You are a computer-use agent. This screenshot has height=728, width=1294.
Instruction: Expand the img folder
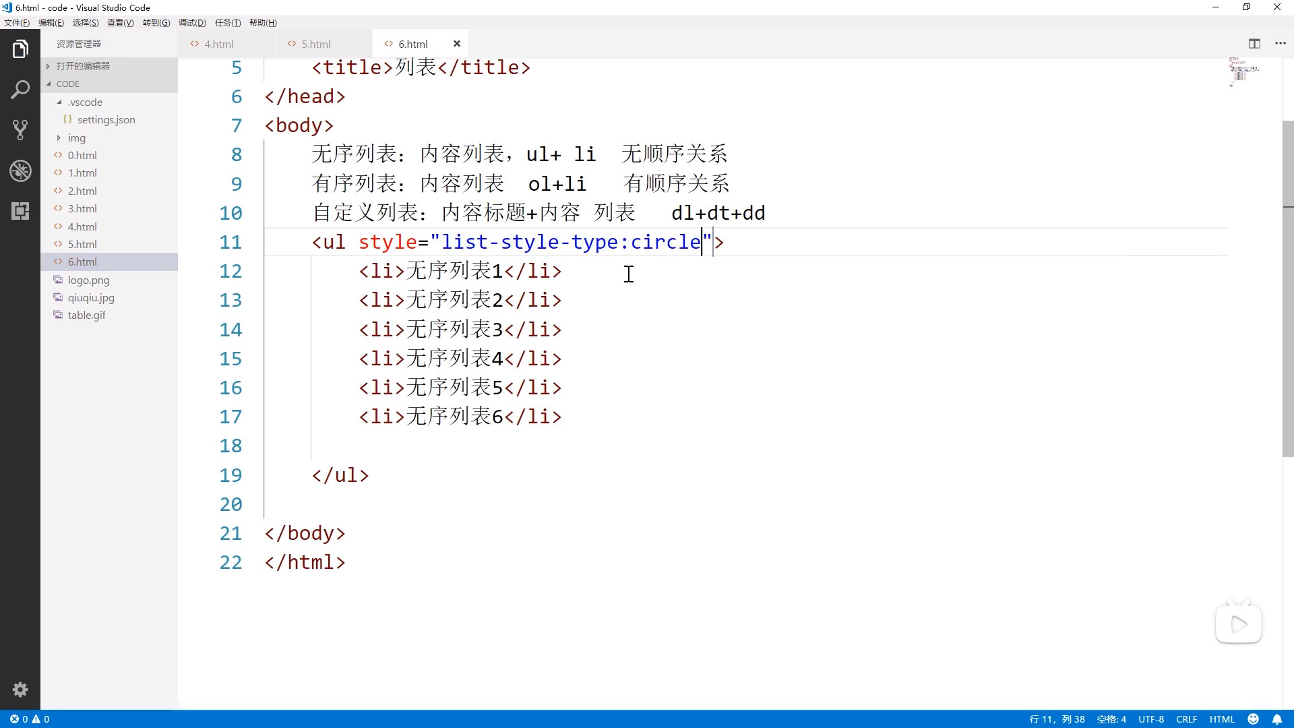coord(76,138)
